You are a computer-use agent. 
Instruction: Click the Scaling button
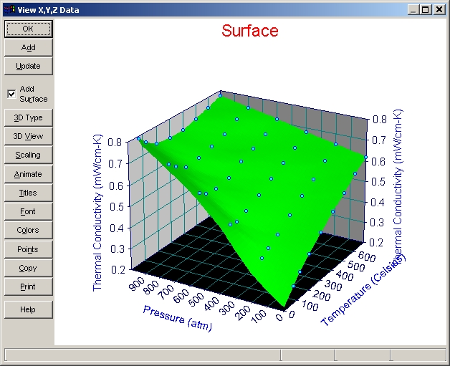[28, 155]
